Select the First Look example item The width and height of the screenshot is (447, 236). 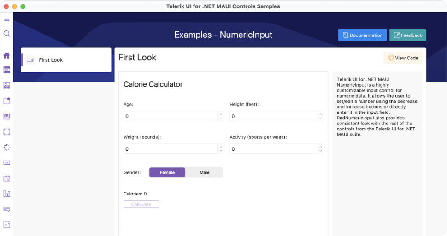66,60
